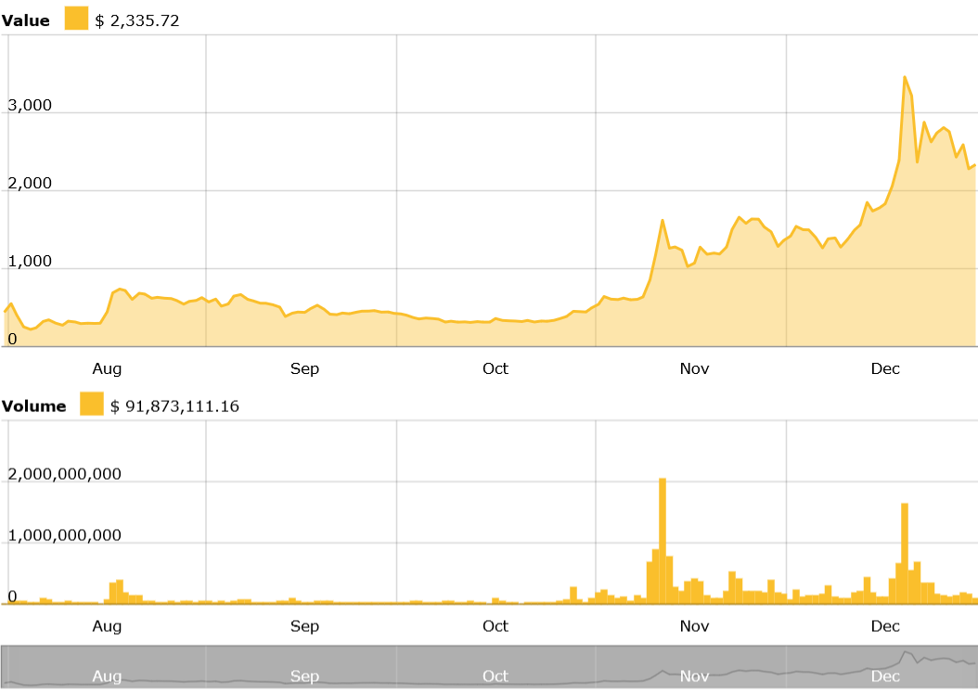
Task: Click the Nov label in the navigator strip
Action: click(694, 676)
